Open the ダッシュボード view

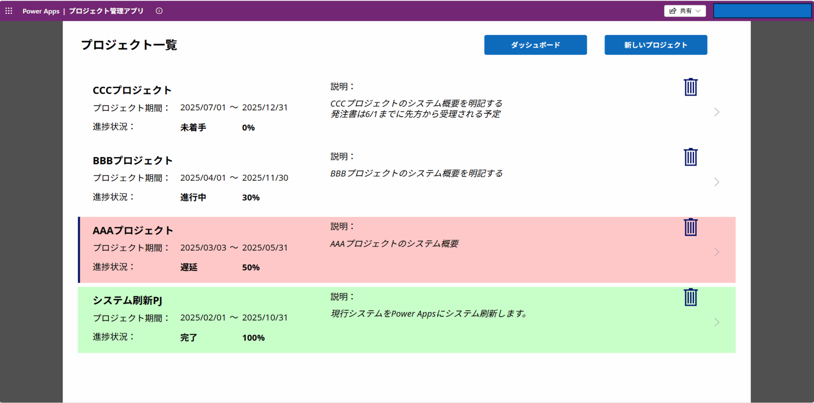[x=535, y=45]
